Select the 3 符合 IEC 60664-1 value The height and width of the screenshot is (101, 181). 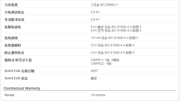click(x=104, y=5)
